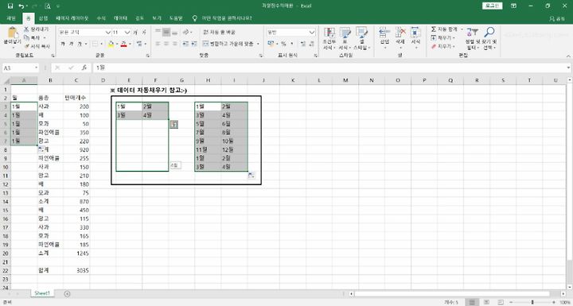This screenshot has width=573, height=306.
Task: Switch to the View tab
Action: coord(157,18)
